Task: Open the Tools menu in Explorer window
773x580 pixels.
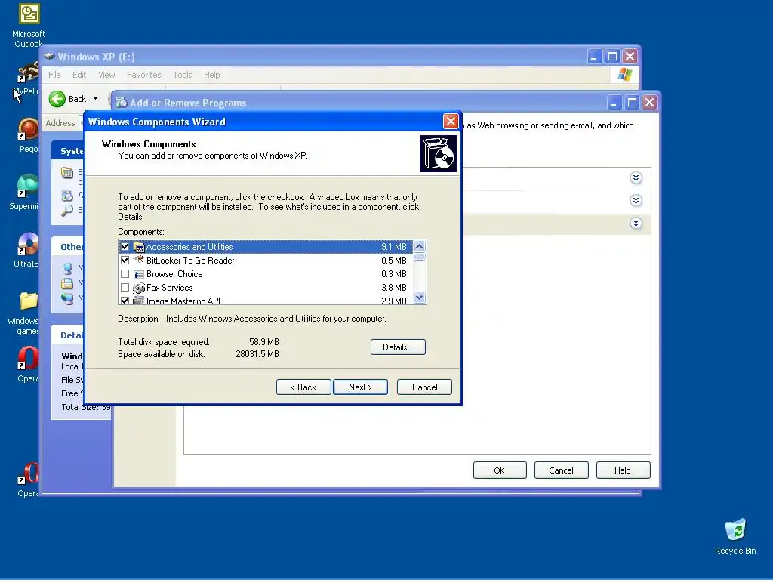Action: (183, 75)
